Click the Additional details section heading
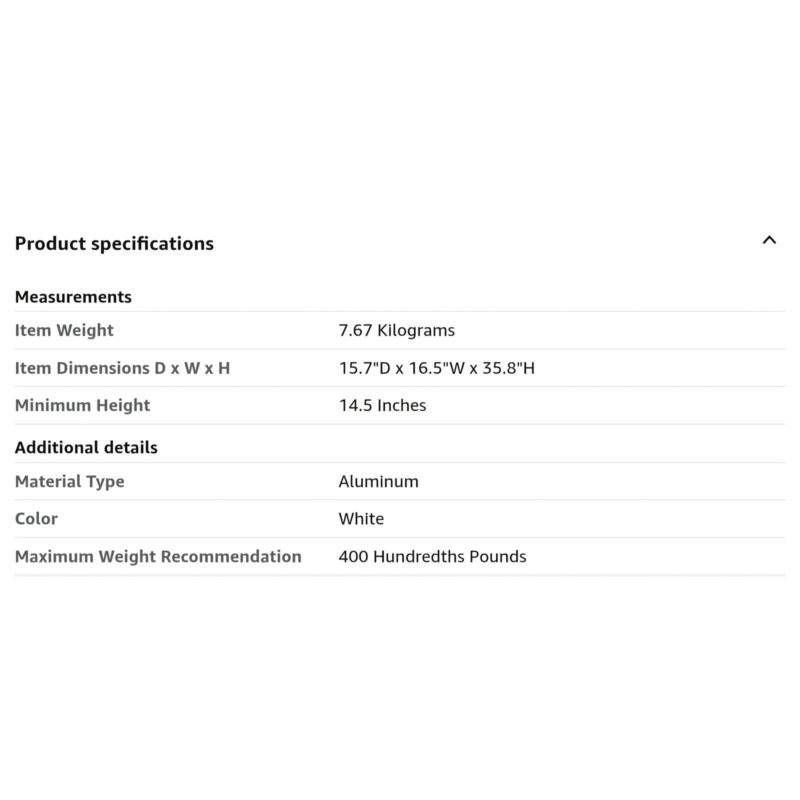 86,447
